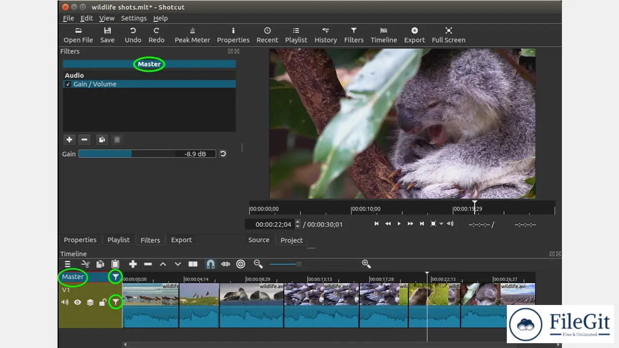
Task: Skip to start of the player
Action: click(x=376, y=224)
